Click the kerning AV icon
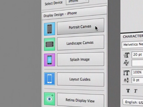The width and height of the screenshot is (143, 107). [126, 63]
